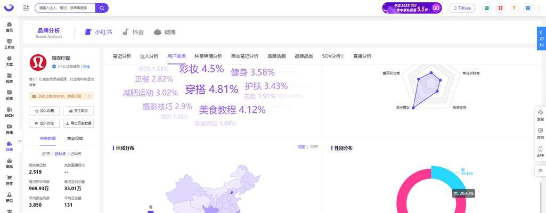The width and height of the screenshot is (546, 213).
Task: Click the site logo at top left
Action: click(x=9, y=7)
